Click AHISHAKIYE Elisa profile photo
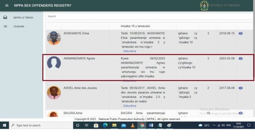The height and width of the screenshot is (136, 255). [54, 38]
